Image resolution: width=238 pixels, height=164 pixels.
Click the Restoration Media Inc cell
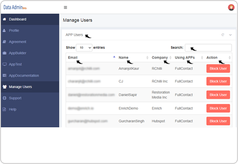click(161, 95)
